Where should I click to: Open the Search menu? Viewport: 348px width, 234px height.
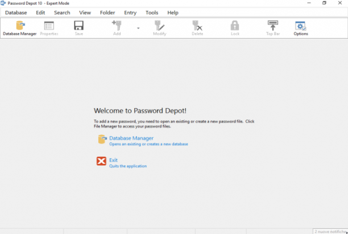pos(62,13)
